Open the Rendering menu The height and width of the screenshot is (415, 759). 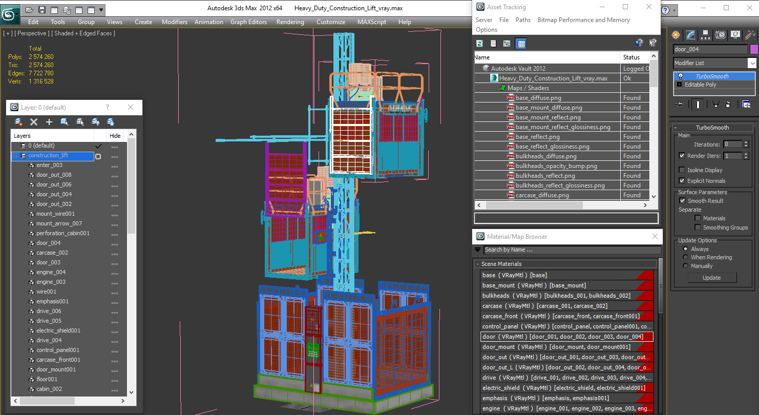(x=290, y=22)
